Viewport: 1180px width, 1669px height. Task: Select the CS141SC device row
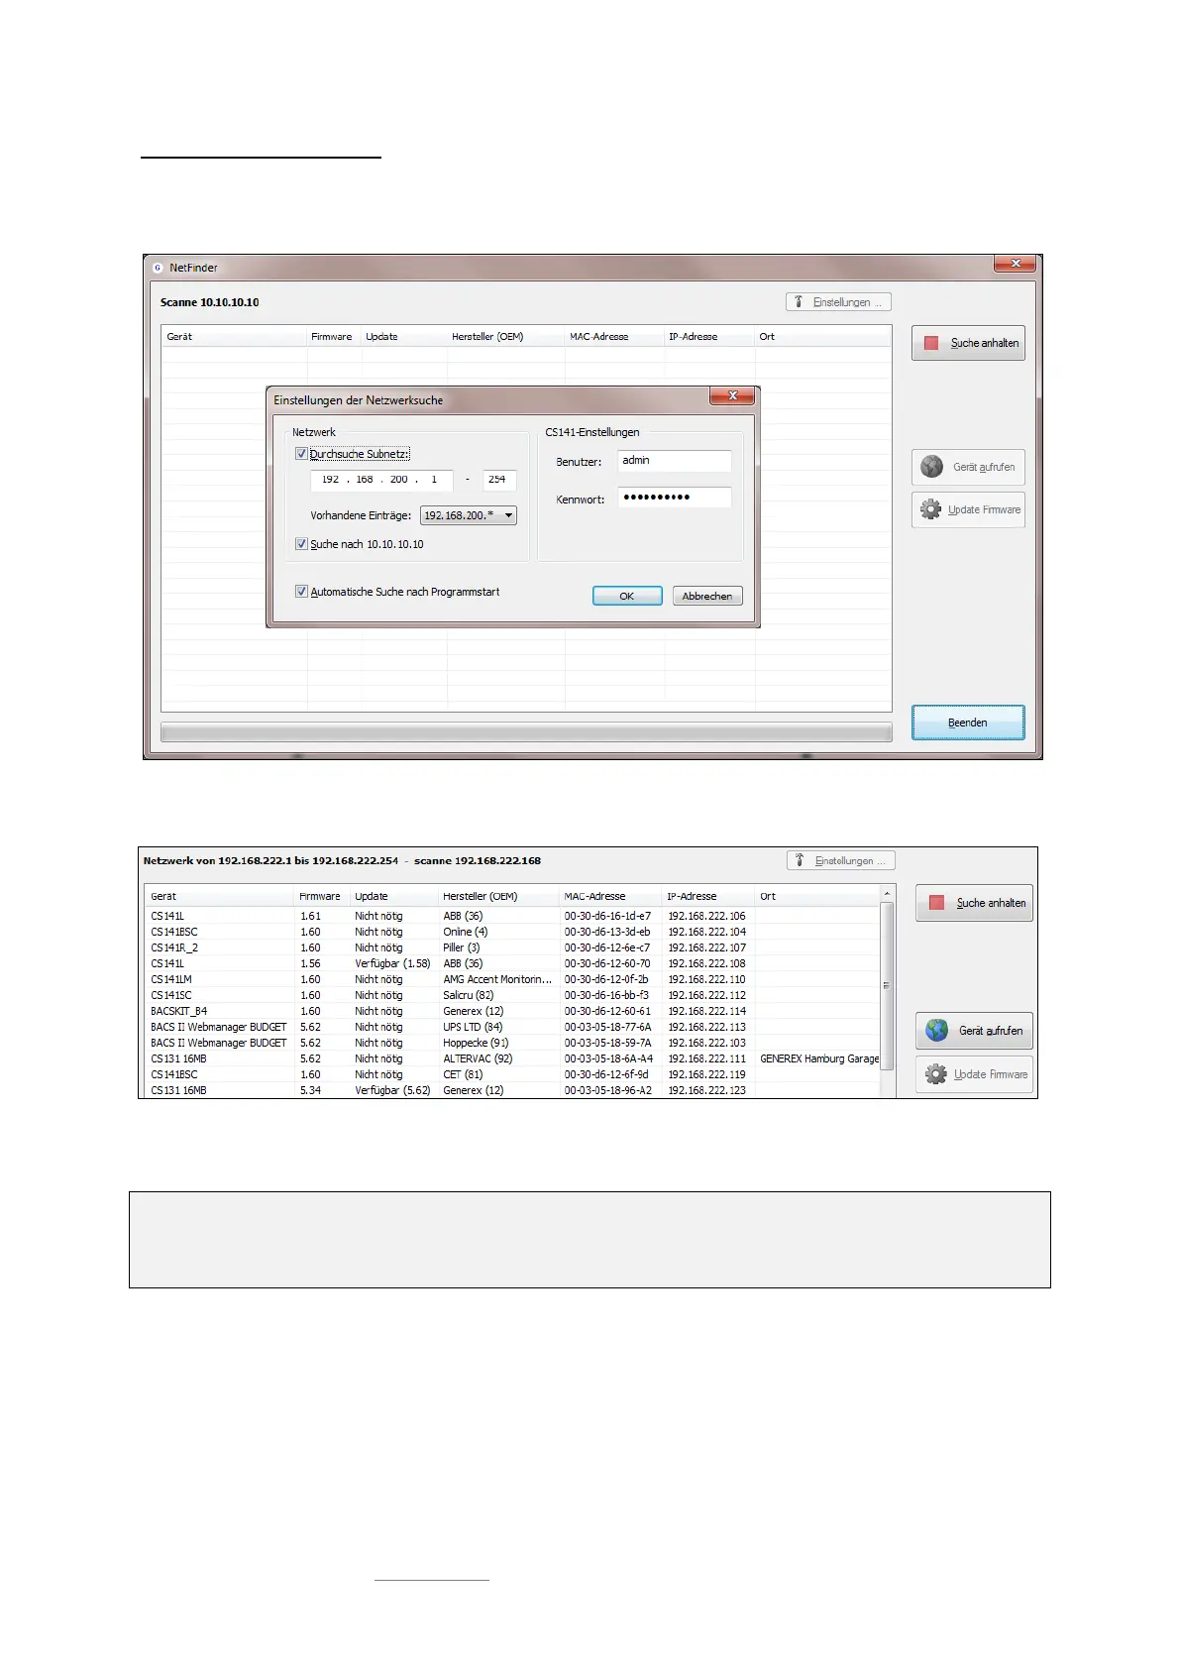[x=512, y=995]
